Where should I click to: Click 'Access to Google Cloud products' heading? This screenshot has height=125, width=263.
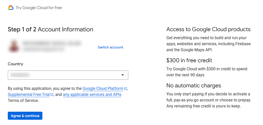pos(208,29)
